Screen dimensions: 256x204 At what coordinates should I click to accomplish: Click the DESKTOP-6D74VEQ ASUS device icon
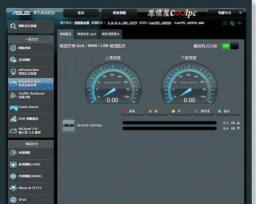click(68, 126)
